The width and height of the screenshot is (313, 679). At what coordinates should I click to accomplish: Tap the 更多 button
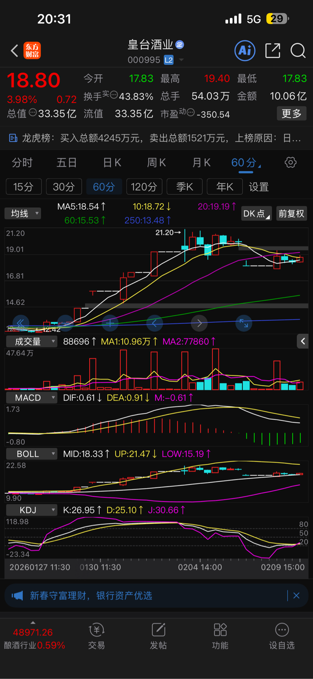coord(291,113)
